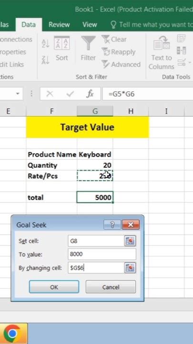
Task: Select the Rate/Pcs label cell
Action: pyautogui.click(x=51, y=176)
